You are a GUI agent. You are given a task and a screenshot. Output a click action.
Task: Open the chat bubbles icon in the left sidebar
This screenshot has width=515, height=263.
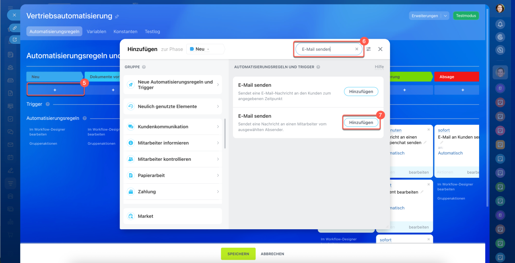(10, 131)
